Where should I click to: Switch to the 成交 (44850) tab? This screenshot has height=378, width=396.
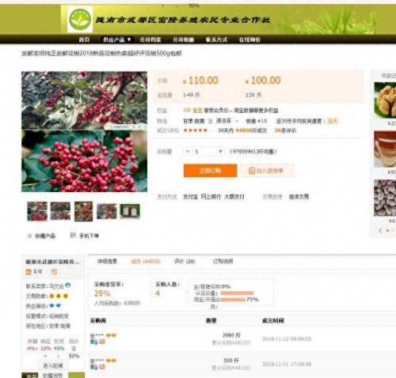coord(146,262)
